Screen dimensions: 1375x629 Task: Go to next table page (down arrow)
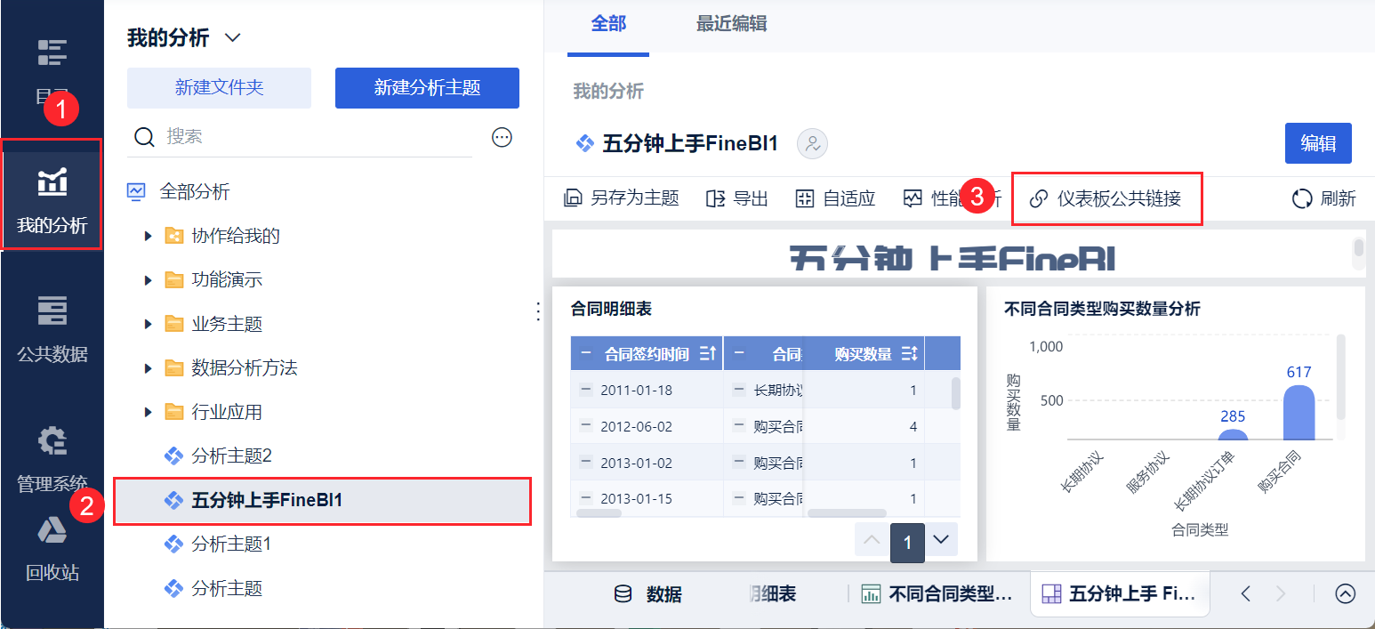tap(941, 540)
